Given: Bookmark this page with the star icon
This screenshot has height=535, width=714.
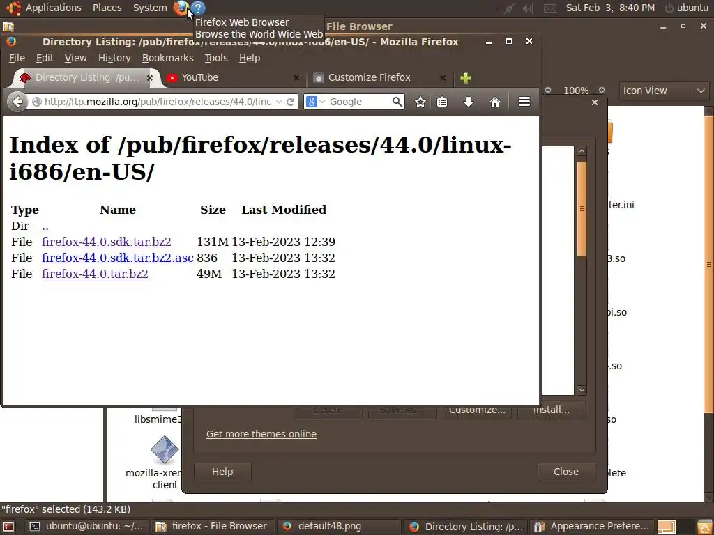Looking at the screenshot, I should [x=420, y=102].
